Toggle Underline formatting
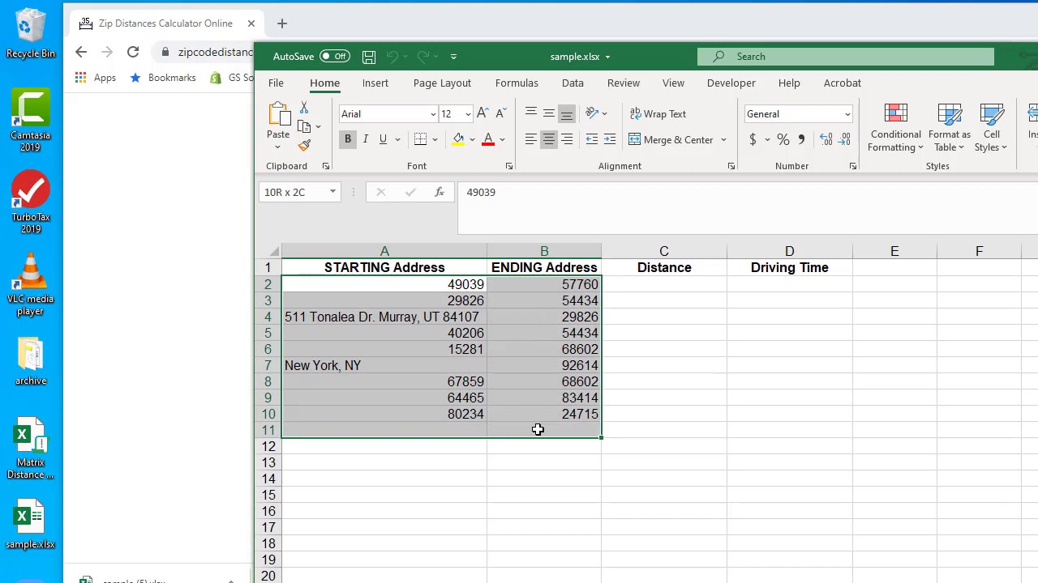1038x583 pixels. click(x=383, y=139)
